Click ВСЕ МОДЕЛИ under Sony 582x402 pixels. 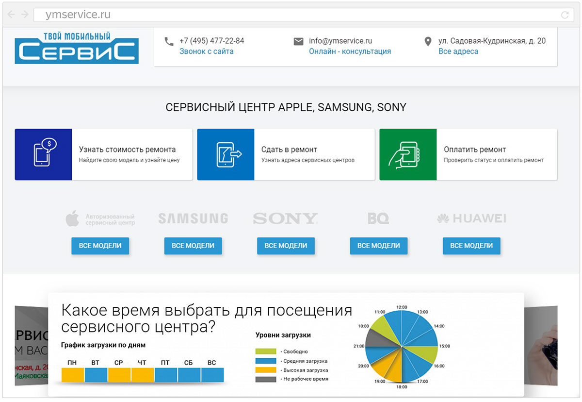coord(286,246)
